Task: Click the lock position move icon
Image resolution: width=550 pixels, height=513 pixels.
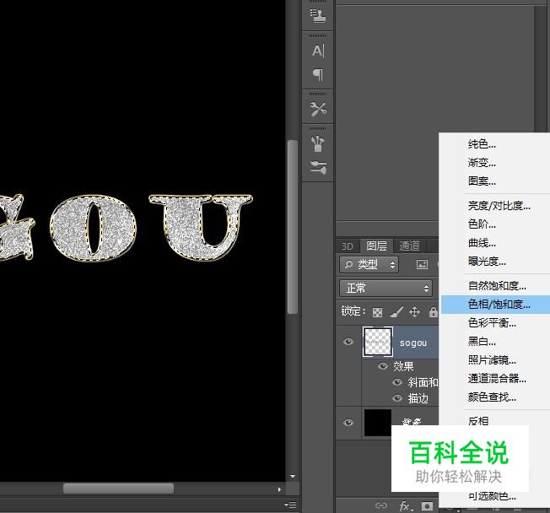Action: tap(414, 311)
